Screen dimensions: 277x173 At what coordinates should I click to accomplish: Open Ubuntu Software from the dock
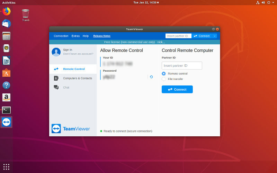click(x=6, y=73)
